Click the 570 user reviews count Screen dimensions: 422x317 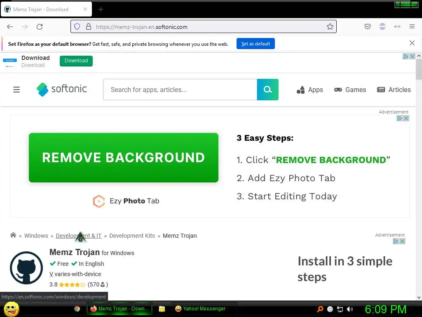click(x=98, y=284)
